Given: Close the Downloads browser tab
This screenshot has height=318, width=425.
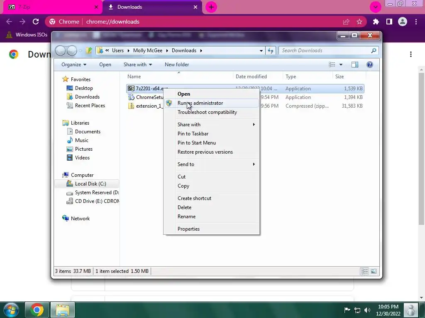Looking at the screenshot, I should click(195, 7).
